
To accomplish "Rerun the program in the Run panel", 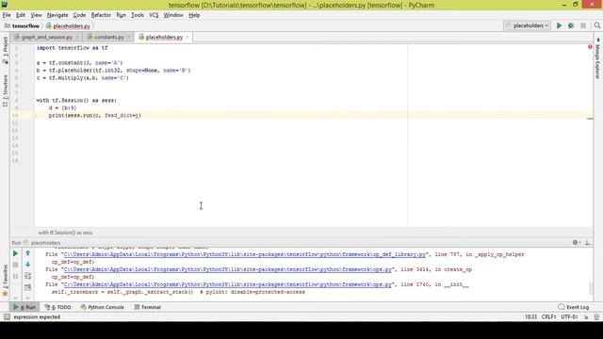I will click(15, 253).
